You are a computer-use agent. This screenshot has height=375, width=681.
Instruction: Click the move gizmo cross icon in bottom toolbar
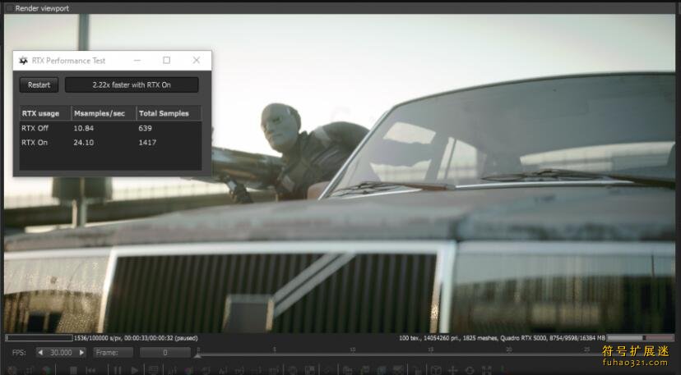point(452,370)
